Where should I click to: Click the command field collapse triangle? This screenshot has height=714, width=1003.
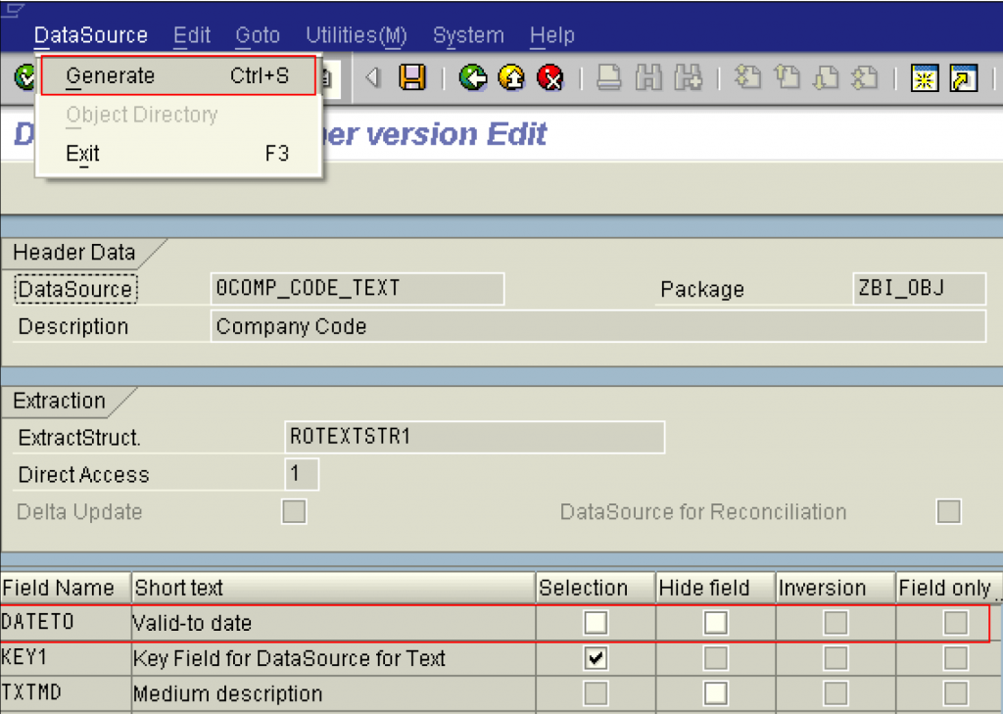(373, 78)
